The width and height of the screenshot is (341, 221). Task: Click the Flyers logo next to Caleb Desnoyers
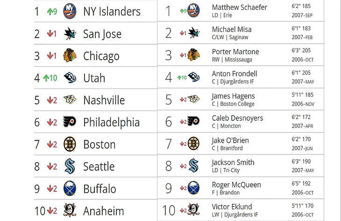click(x=193, y=121)
